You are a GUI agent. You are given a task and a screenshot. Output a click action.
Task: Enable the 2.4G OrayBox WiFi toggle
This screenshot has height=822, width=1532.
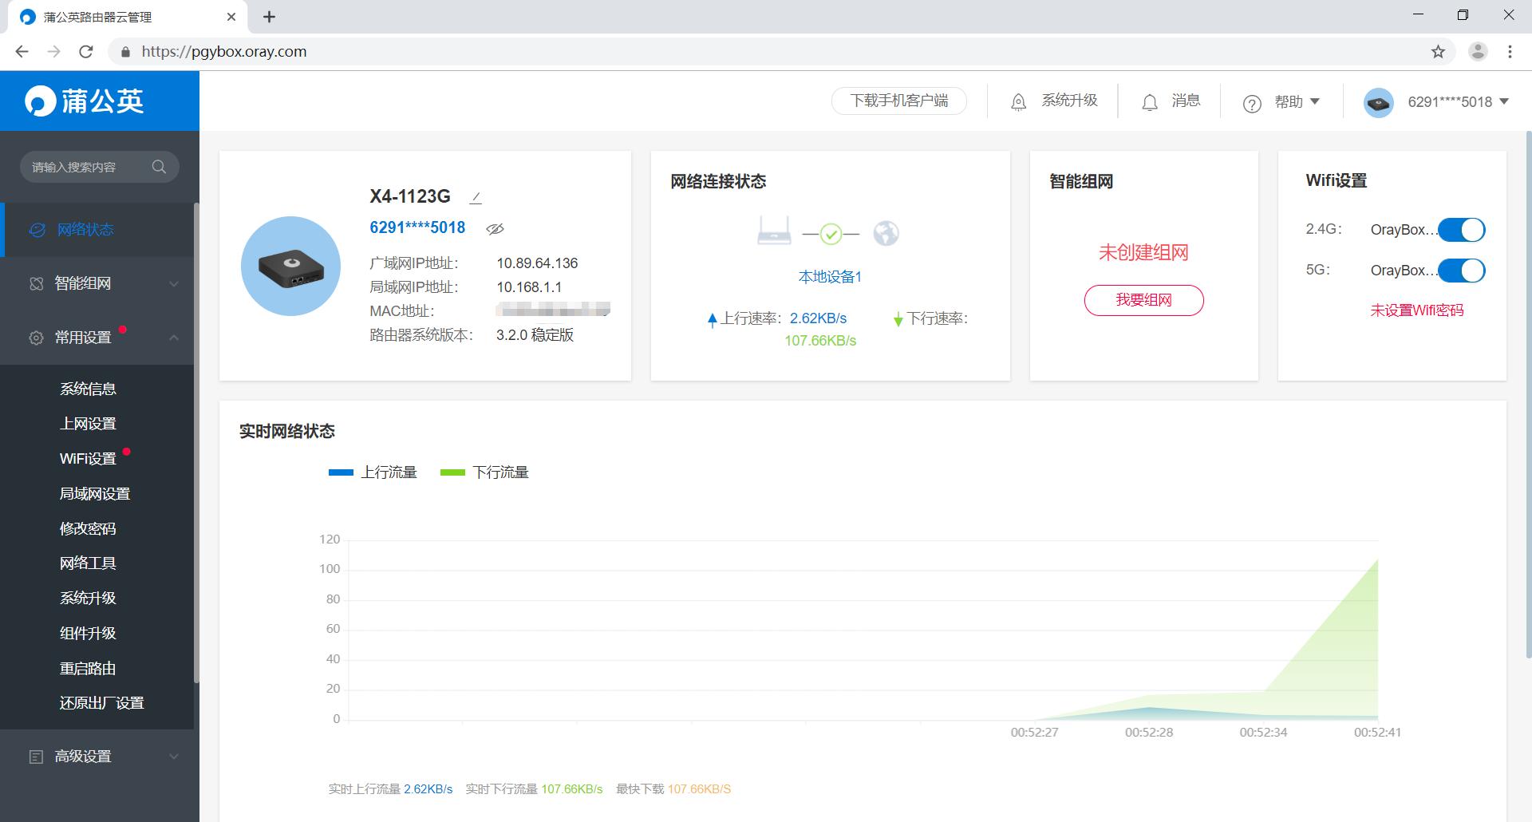pyautogui.click(x=1463, y=230)
